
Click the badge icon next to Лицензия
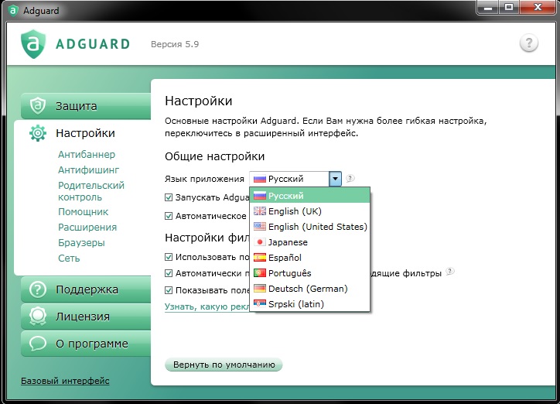[37, 317]
